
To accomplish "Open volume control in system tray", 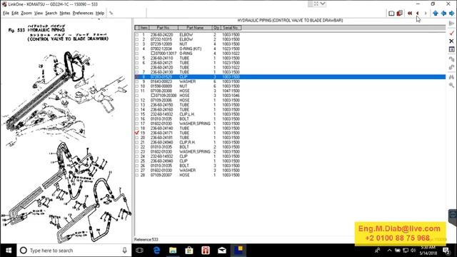I will click(413, 251).
